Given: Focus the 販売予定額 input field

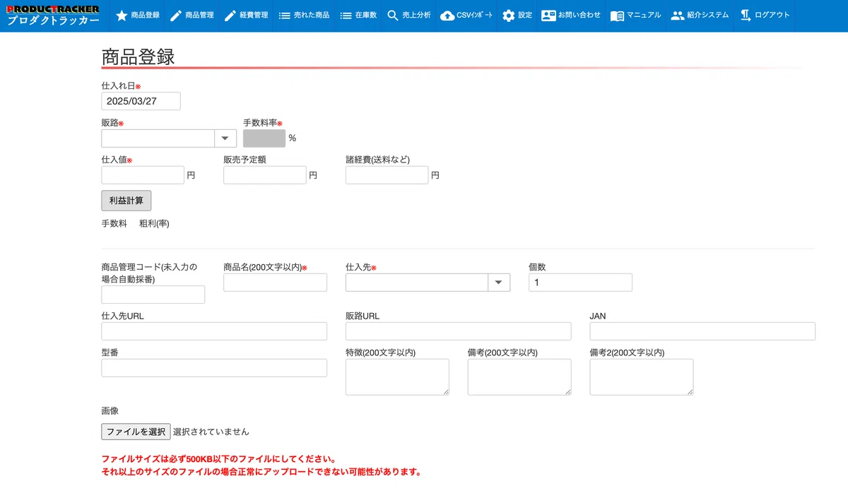Looking at the screenshot, I should [x=265, y=175].
